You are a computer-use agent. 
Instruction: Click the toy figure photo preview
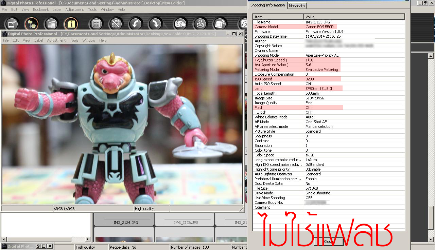pos(122,124)
